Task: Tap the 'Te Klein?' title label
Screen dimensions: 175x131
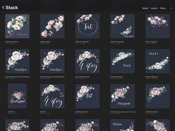Action: coord(11,112)
